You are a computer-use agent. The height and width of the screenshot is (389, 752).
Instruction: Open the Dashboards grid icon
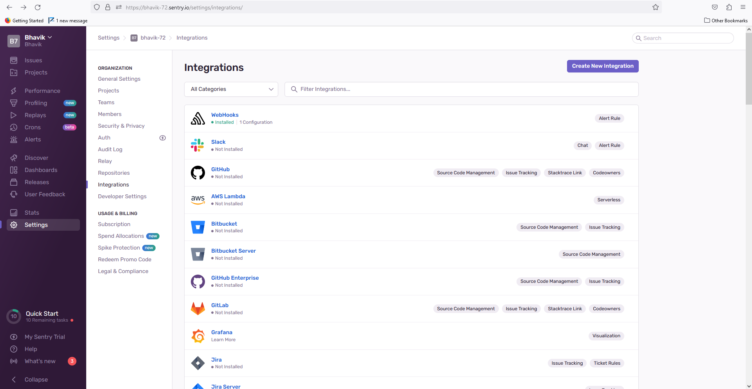[14, 170]
